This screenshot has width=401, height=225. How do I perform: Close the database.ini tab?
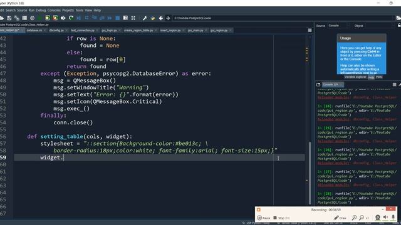tap(44, 31)
